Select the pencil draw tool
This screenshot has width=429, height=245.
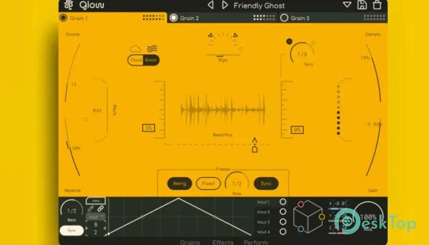91,209
